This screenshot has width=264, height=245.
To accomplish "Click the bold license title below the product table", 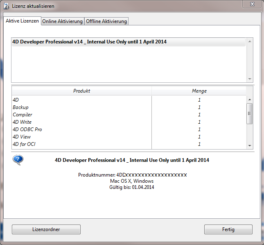I will point(132,160).
